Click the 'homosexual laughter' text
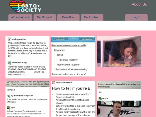Image resolution: width=156 pixels, height=117 pixels. point(68,65)
